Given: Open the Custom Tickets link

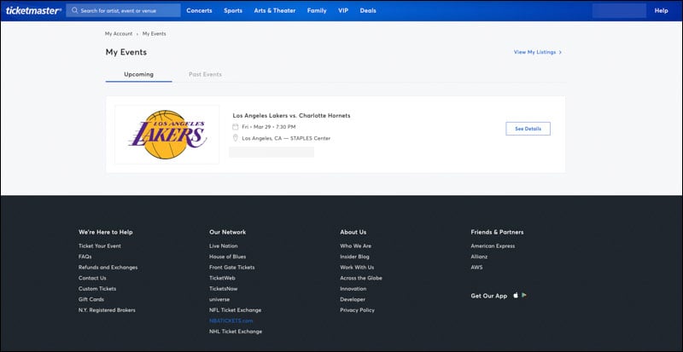Looking at the screenshot, I should 97,288.
